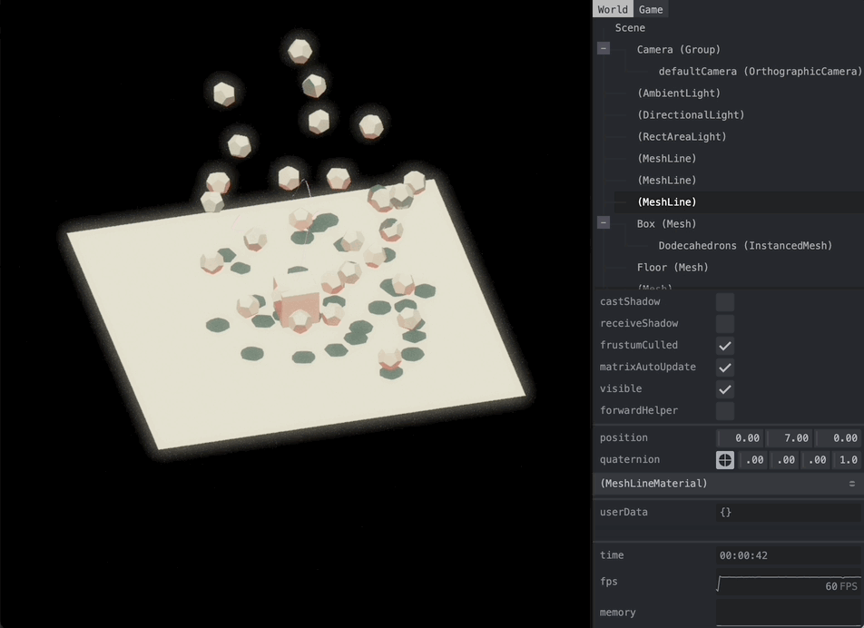
Task: Collapse the Box (Mesh) node
Action: coord(604,222)
